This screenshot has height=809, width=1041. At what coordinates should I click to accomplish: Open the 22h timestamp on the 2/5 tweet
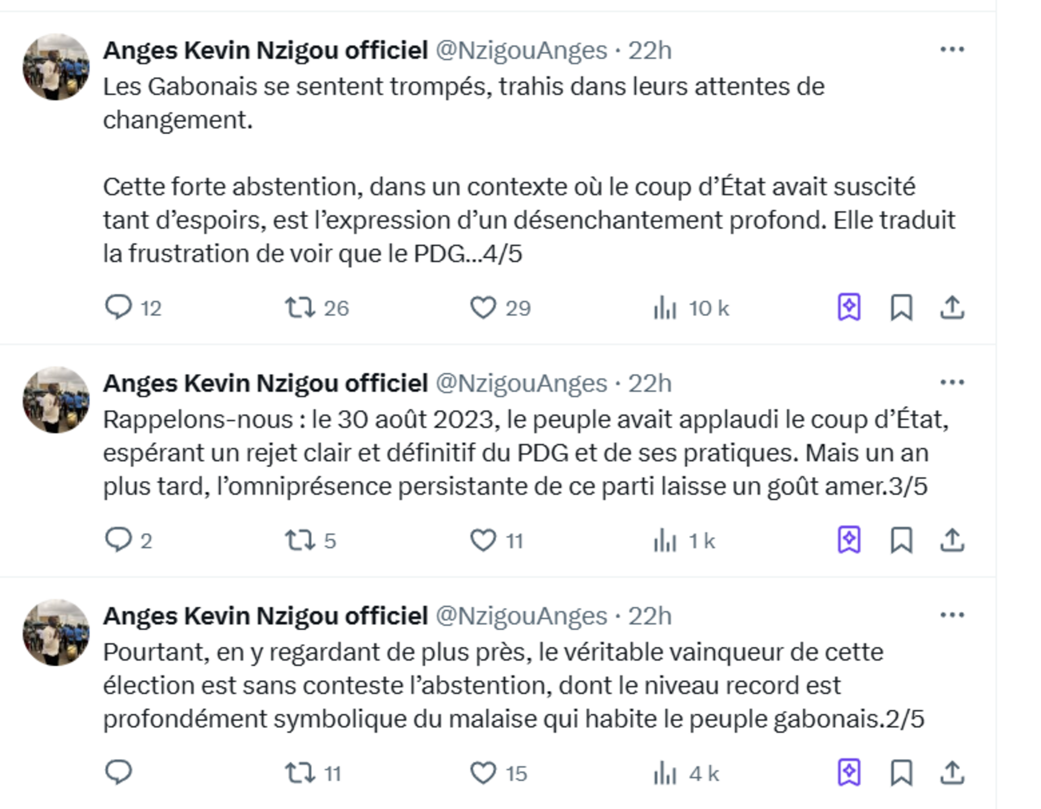pos(650,616)
